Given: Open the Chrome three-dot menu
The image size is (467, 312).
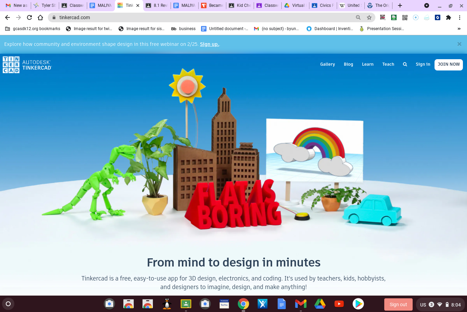Looking at the screenshot, I should tap(459, 17).
